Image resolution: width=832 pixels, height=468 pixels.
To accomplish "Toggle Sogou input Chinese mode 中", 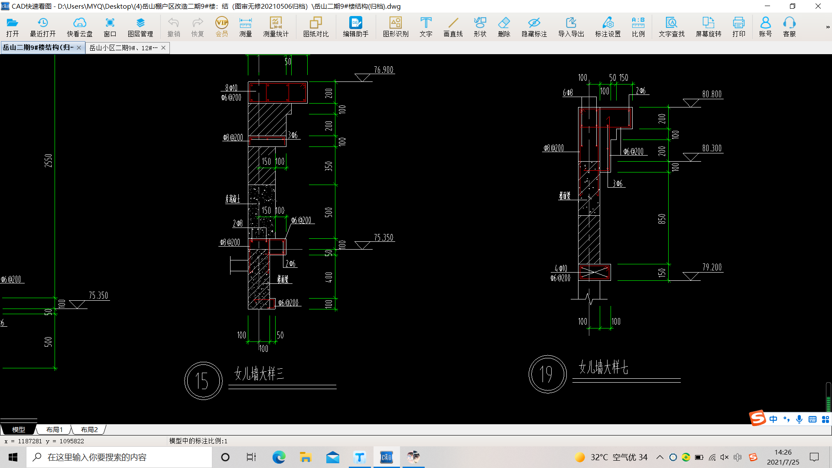I will tap(773, 419).
